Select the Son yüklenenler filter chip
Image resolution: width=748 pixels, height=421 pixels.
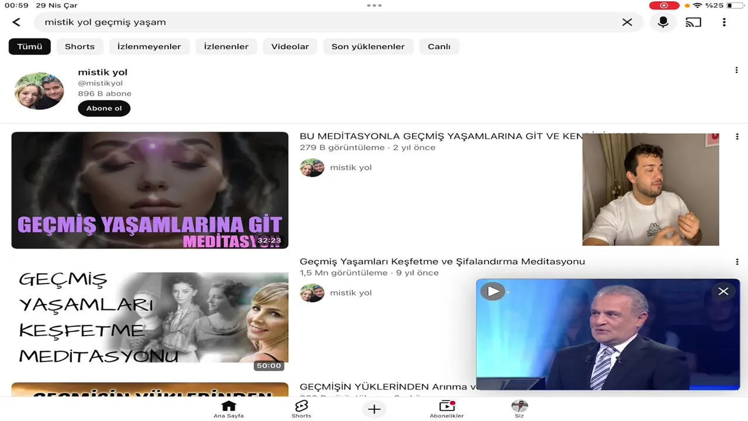(368, 47)
